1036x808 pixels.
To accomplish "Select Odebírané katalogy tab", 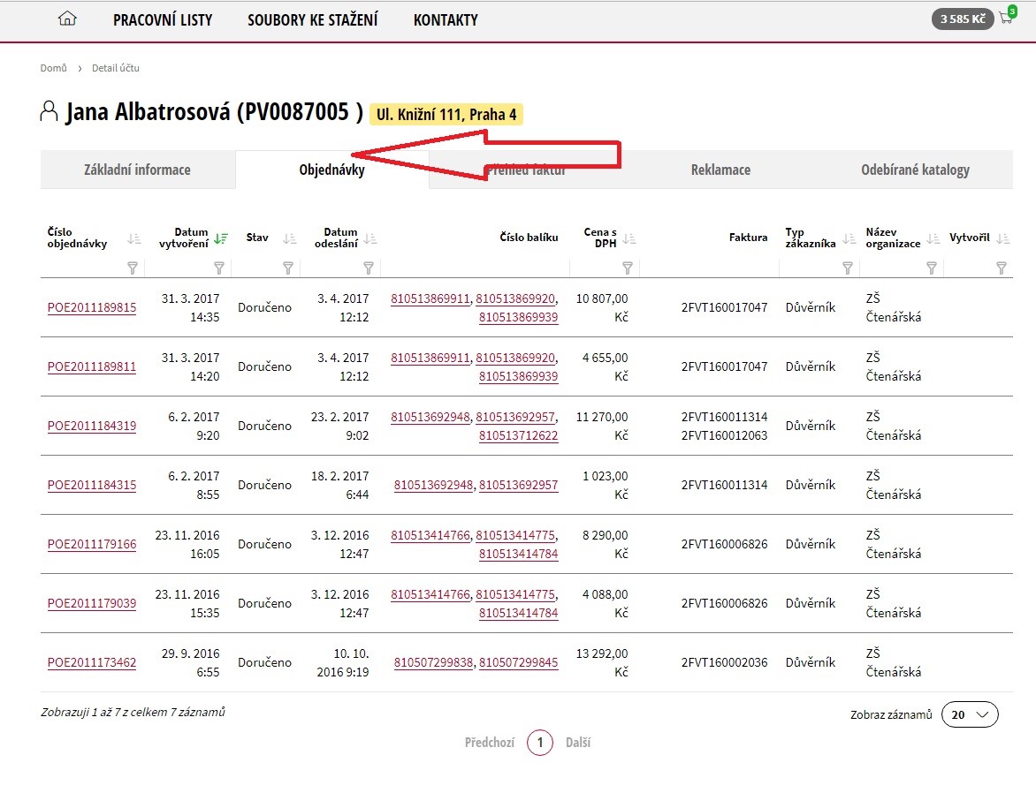I will 915,170.
